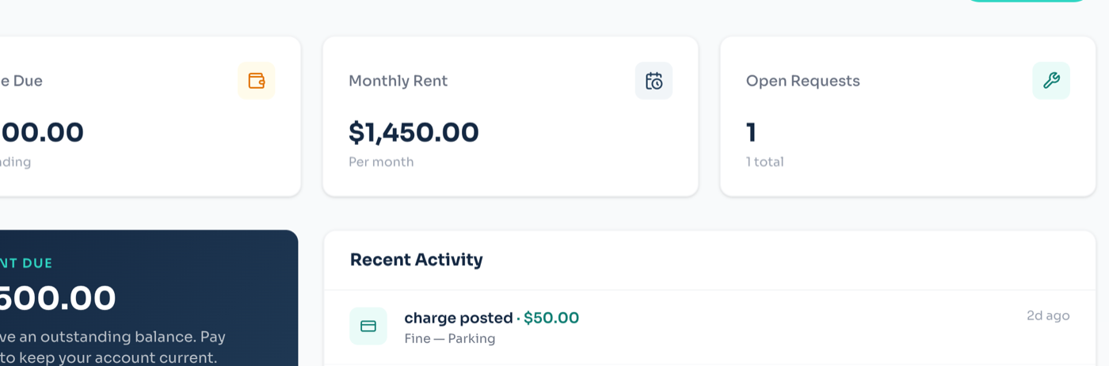Screen dimensions: 1109x366
Task: Click the dark amount due banner heading
Action: click(26, 263)
